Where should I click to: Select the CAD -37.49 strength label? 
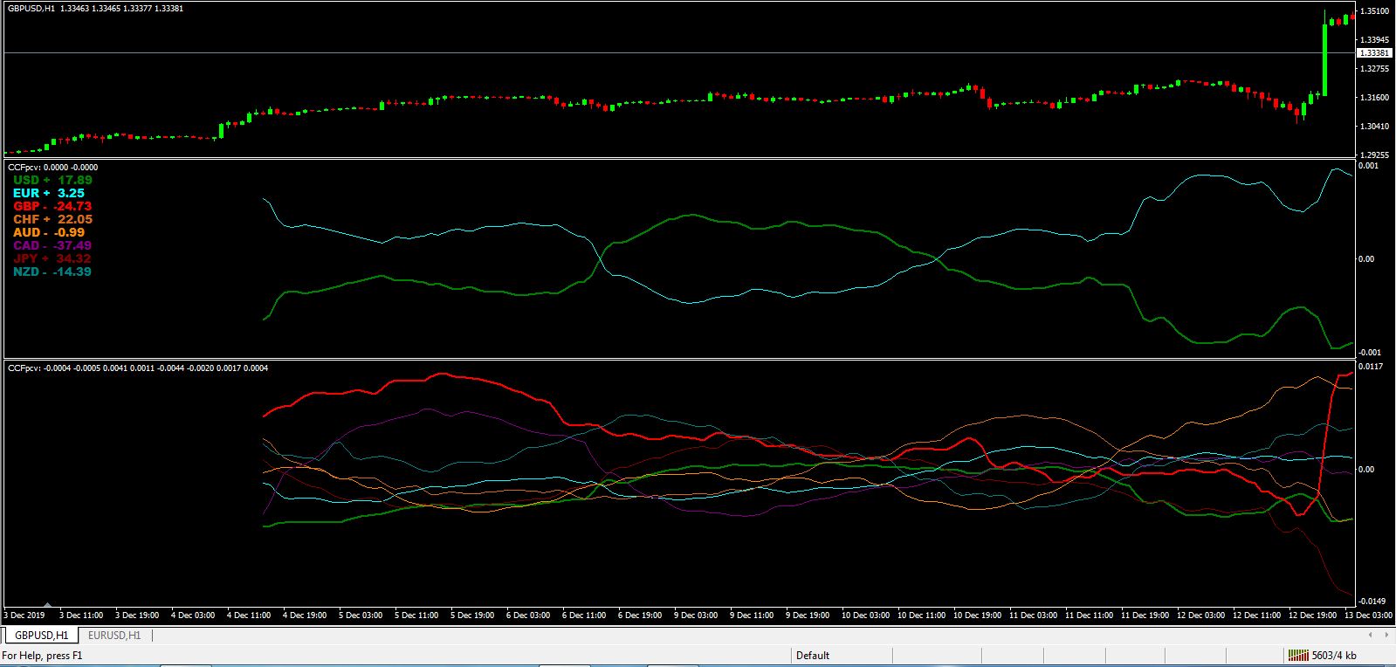(52, 245)
